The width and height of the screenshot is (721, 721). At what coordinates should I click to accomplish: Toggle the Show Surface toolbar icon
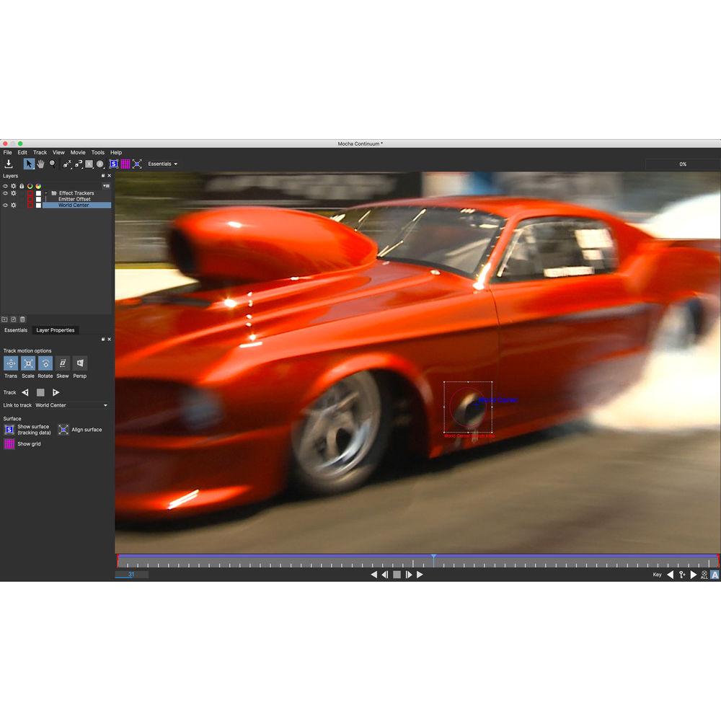coord(113,164)
